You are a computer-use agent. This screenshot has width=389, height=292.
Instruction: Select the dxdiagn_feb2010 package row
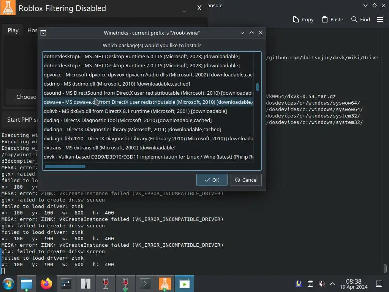point(149,138)
